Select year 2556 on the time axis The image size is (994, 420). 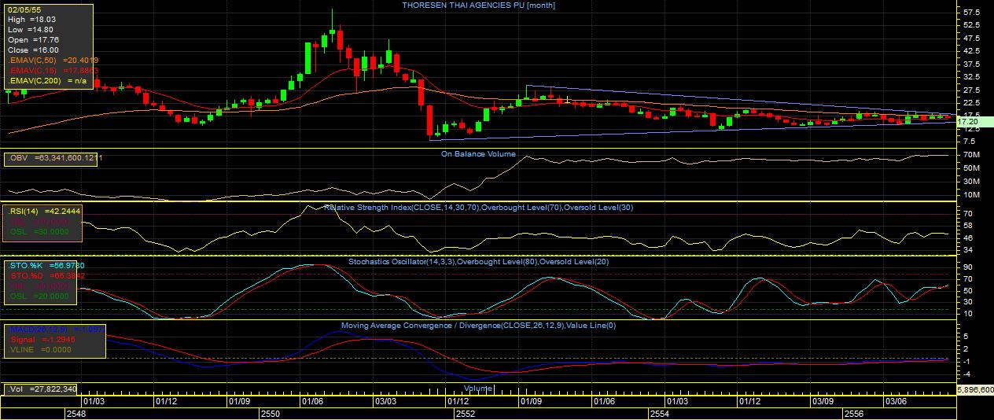tap(853, 413)
